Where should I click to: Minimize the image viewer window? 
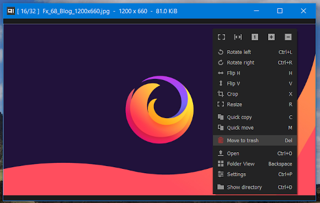click(257, 11)
